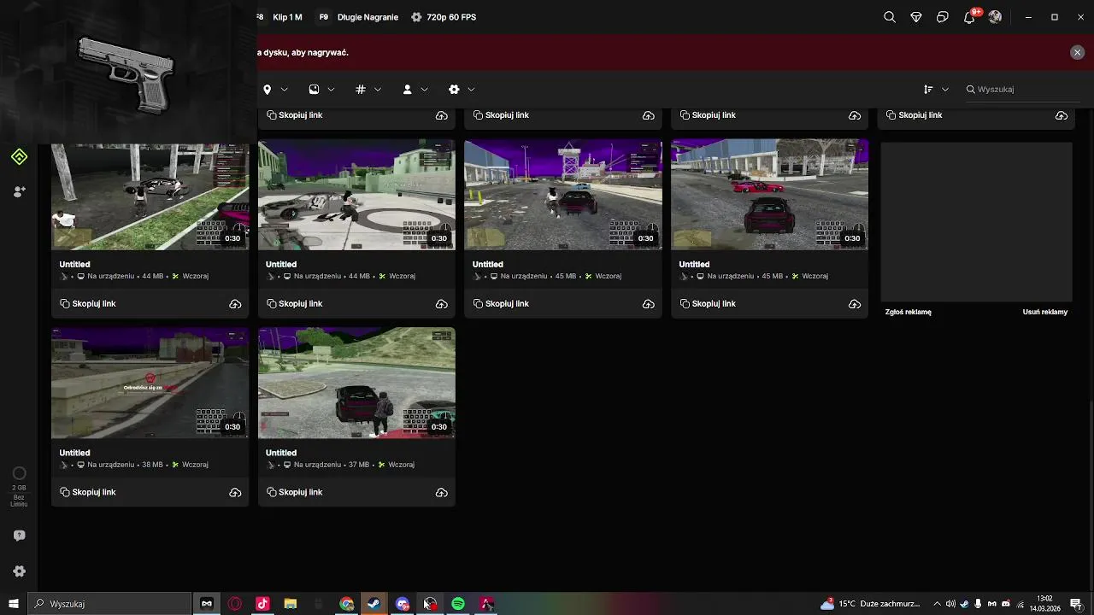This screenshot has width=1094, height=615.
Task: Open notifications bell with 9+ badge
Action: tap(970, 16)
